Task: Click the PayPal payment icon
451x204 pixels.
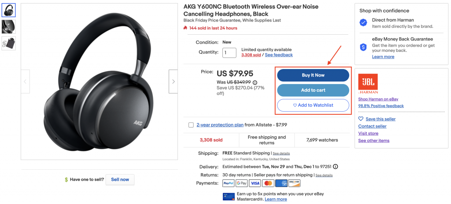Action: (228, 183)
